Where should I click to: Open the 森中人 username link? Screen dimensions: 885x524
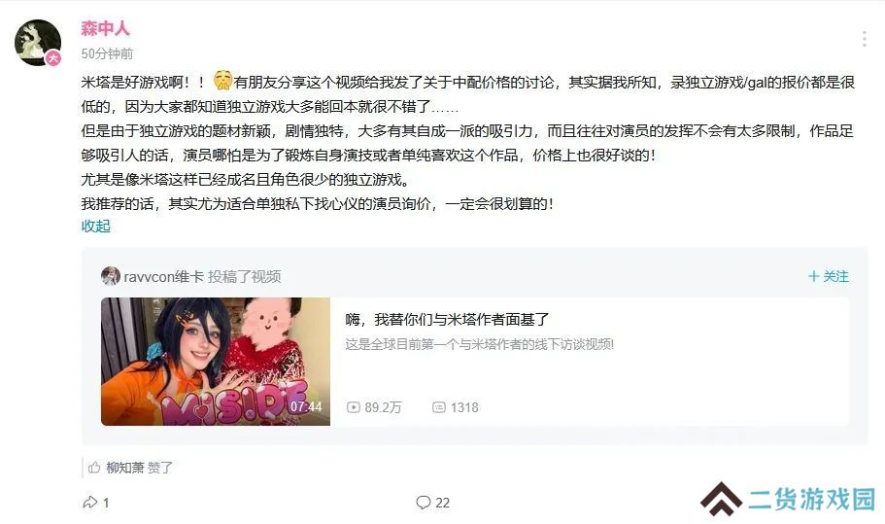tap(105, 27)
